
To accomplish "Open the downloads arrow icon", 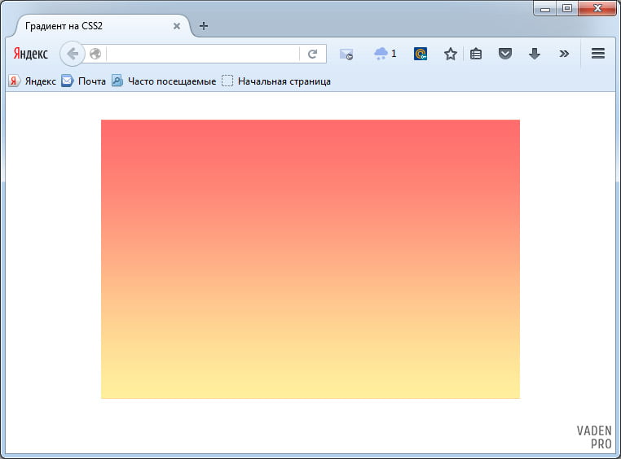I will (535, 54).
